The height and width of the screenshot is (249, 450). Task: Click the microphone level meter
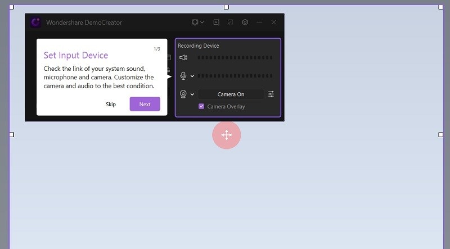click(235, 76)
